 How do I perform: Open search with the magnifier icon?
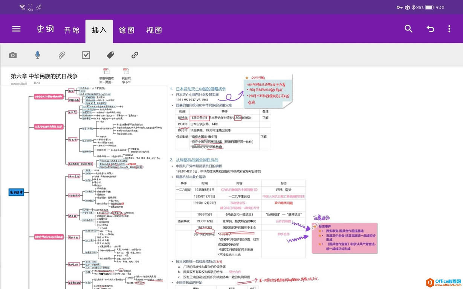tap(408, 29)
